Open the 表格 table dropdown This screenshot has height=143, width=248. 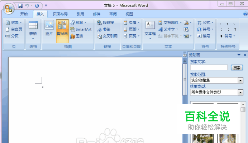[x=33, y=30]
